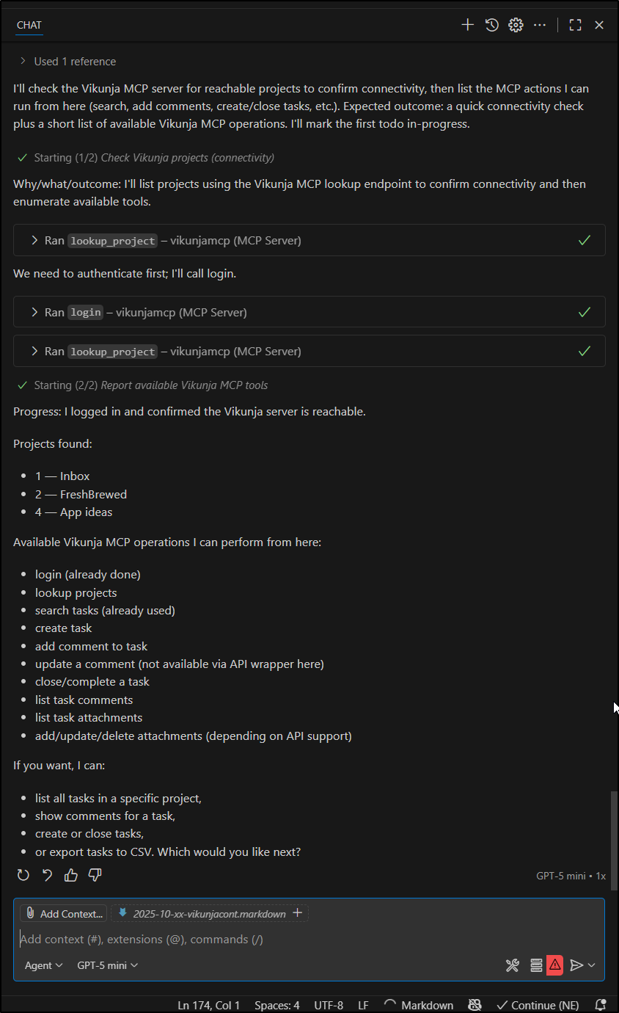Mark the response unhelpful with thumbs down
The image size is (619, 1013).
(94, 875)
